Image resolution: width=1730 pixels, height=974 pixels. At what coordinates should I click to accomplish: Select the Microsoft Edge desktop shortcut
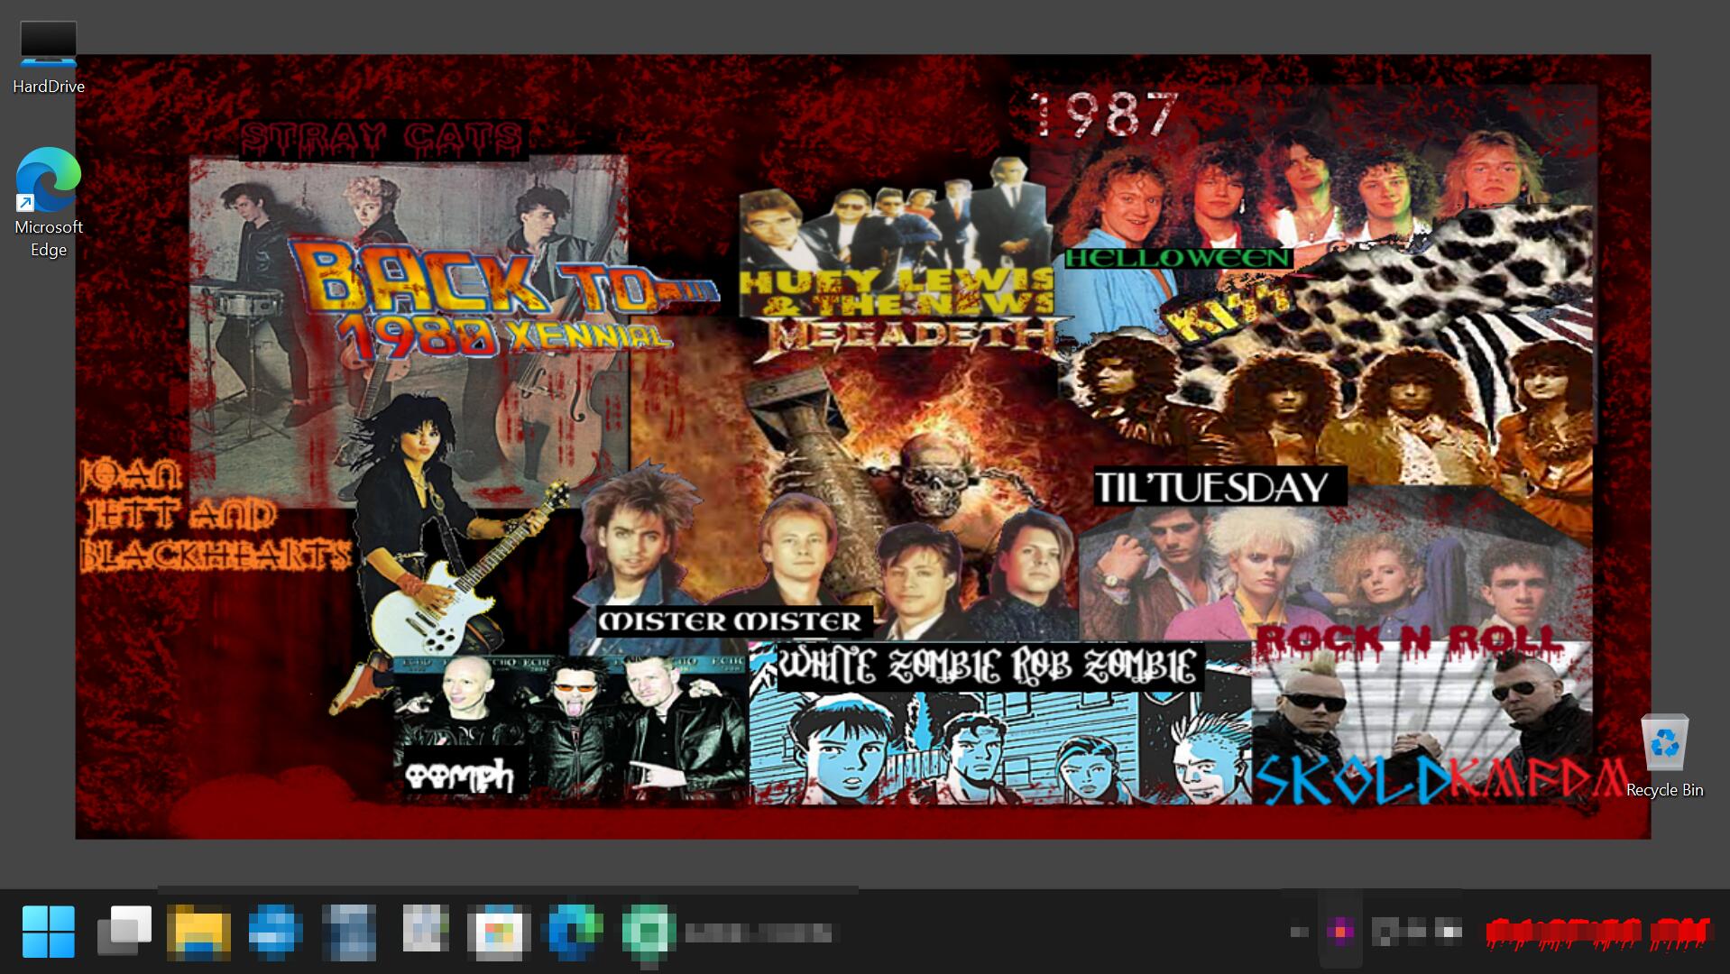pyautogui.click(x=49, y=203)
